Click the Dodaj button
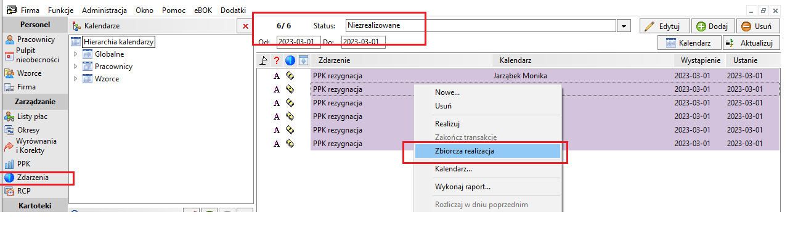Viewport: 798px width, 225px height. (712, 26)
